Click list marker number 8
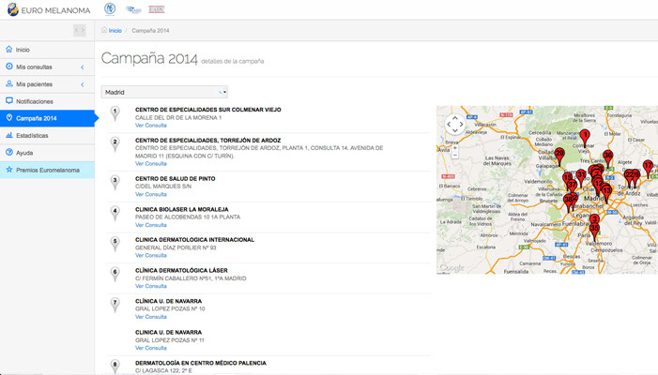Viewport: 658px width, 375px height. click(x=115, y=366)
